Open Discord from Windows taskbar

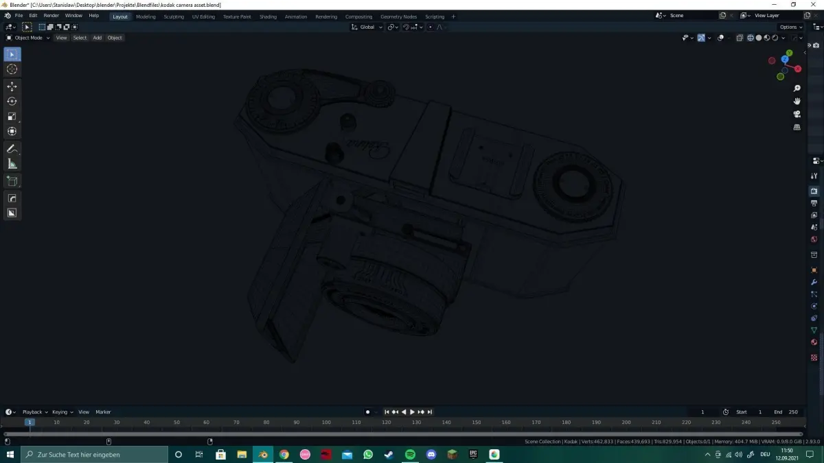(431, 454)
